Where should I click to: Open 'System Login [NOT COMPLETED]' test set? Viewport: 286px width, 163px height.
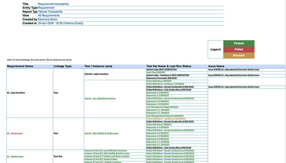point(161,70)
